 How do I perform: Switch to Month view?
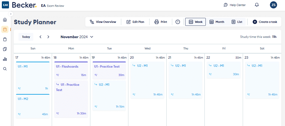(x=217, y=22)
